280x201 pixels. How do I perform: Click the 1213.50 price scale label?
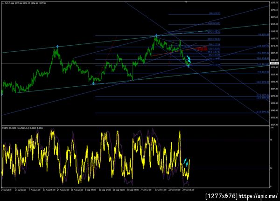(274, 24)
